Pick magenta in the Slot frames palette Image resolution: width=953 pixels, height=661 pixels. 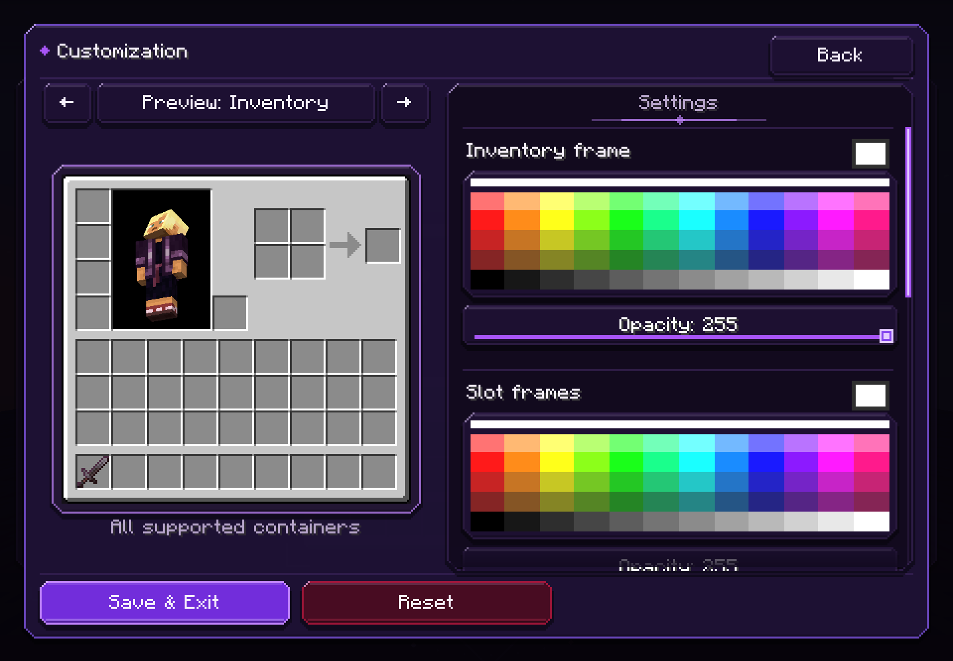coord(836,463)
